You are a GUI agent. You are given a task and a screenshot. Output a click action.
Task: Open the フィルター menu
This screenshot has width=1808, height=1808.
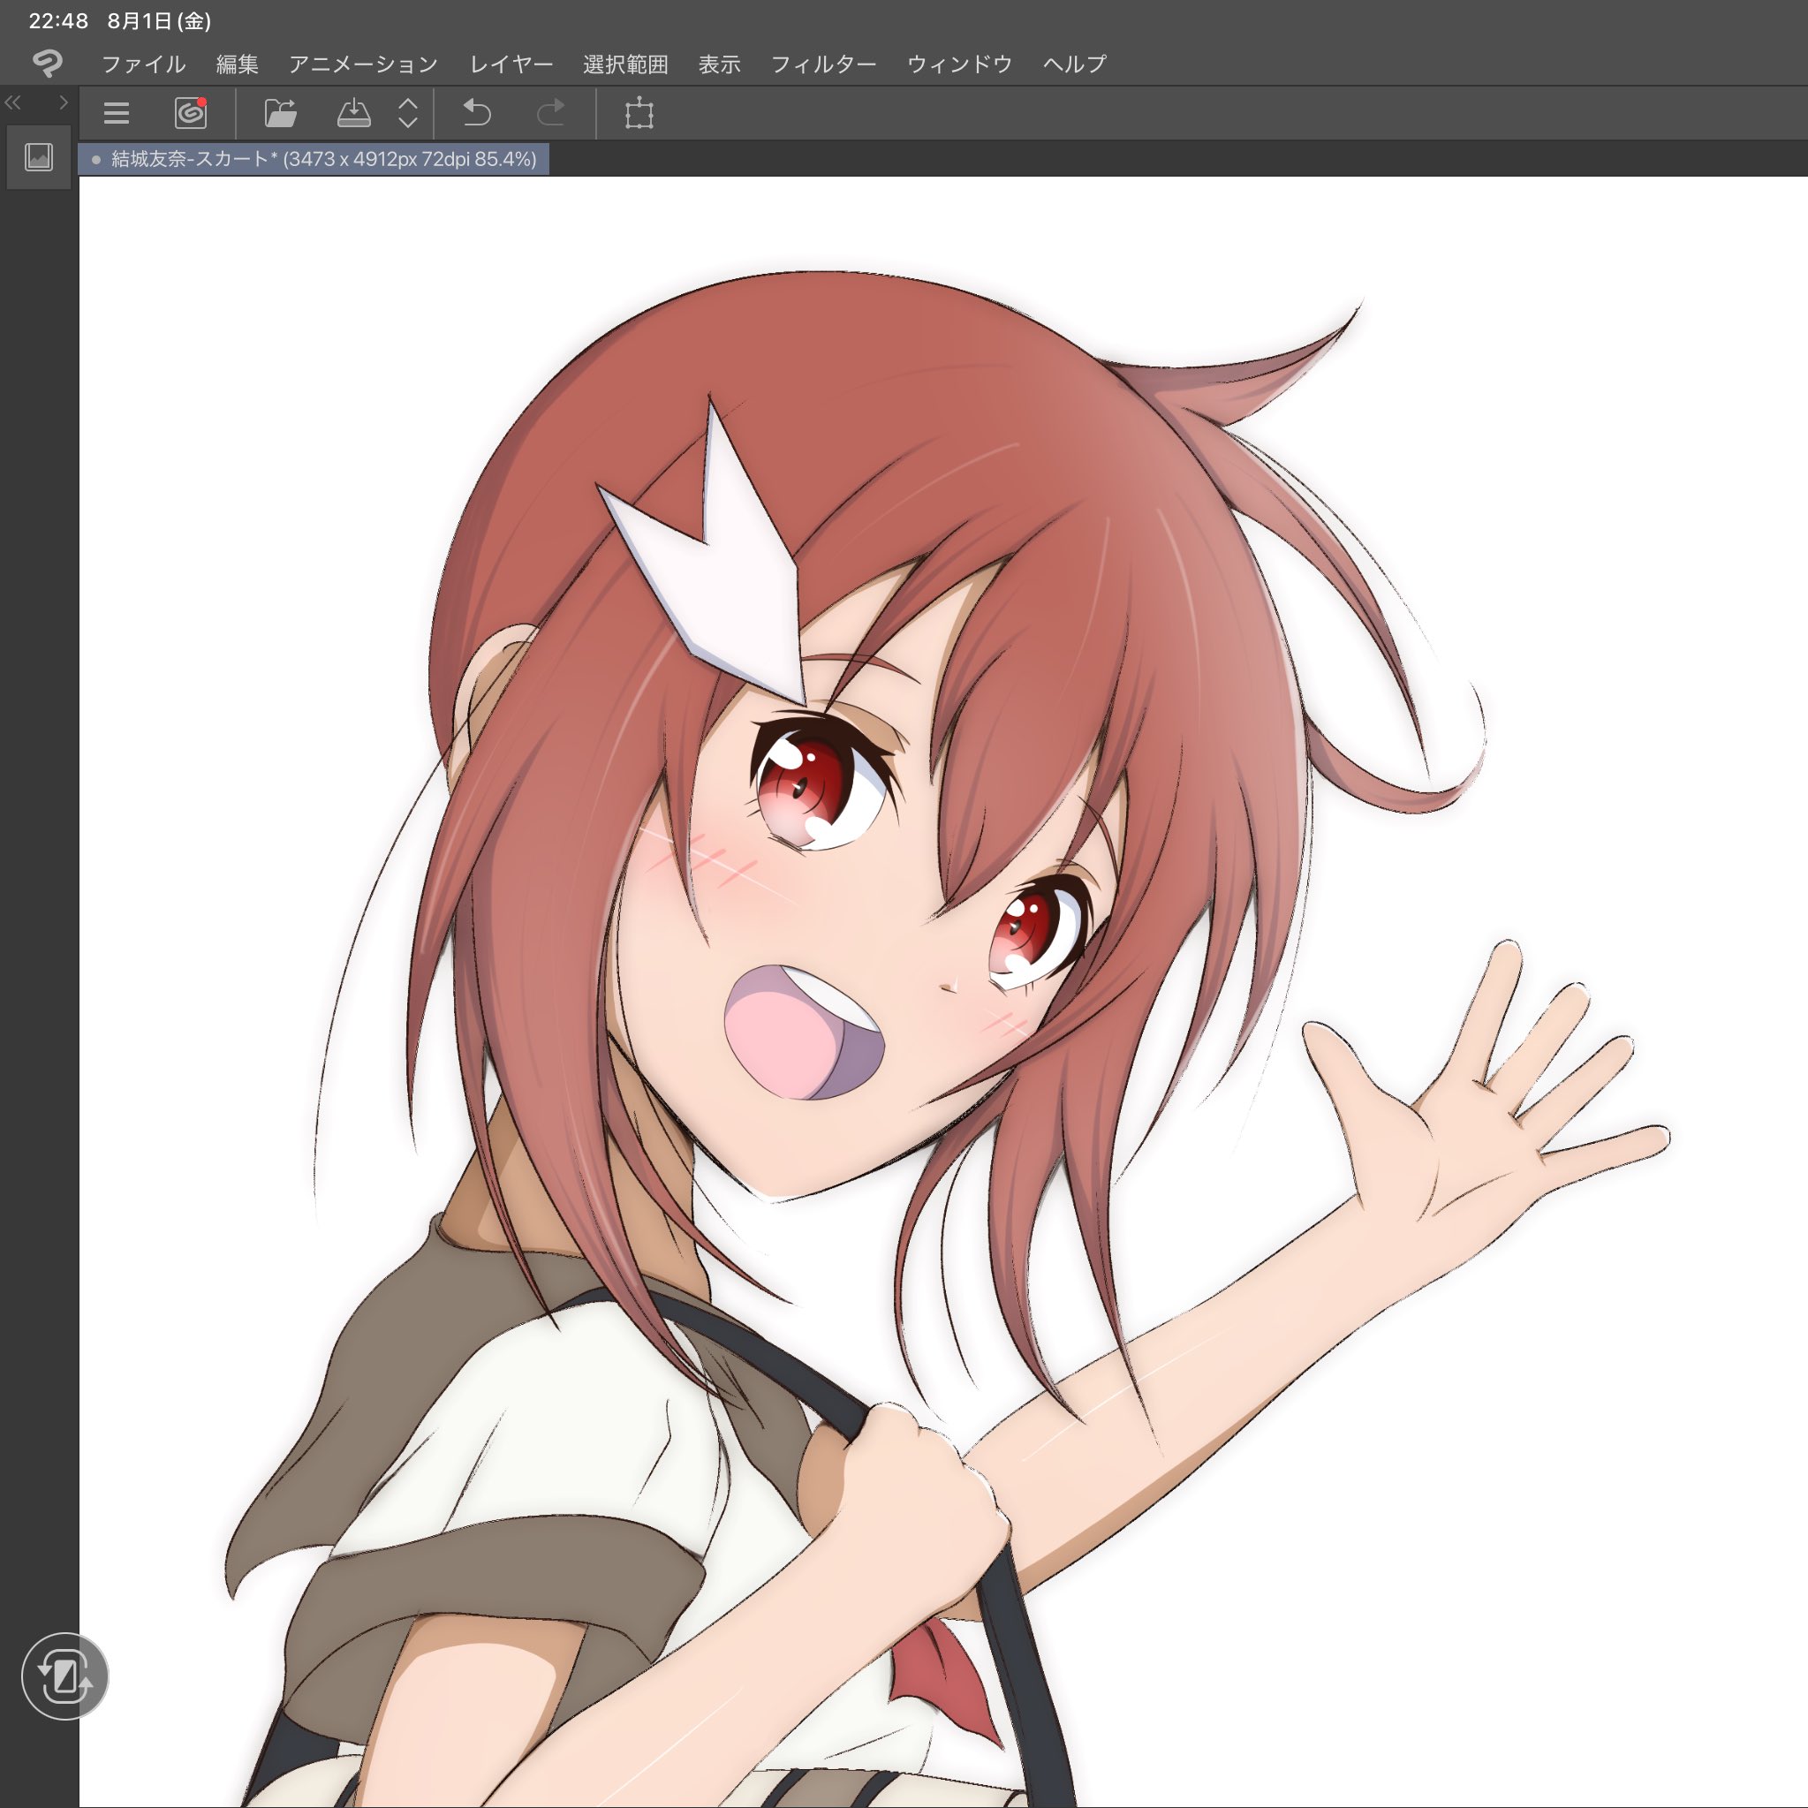822,64
